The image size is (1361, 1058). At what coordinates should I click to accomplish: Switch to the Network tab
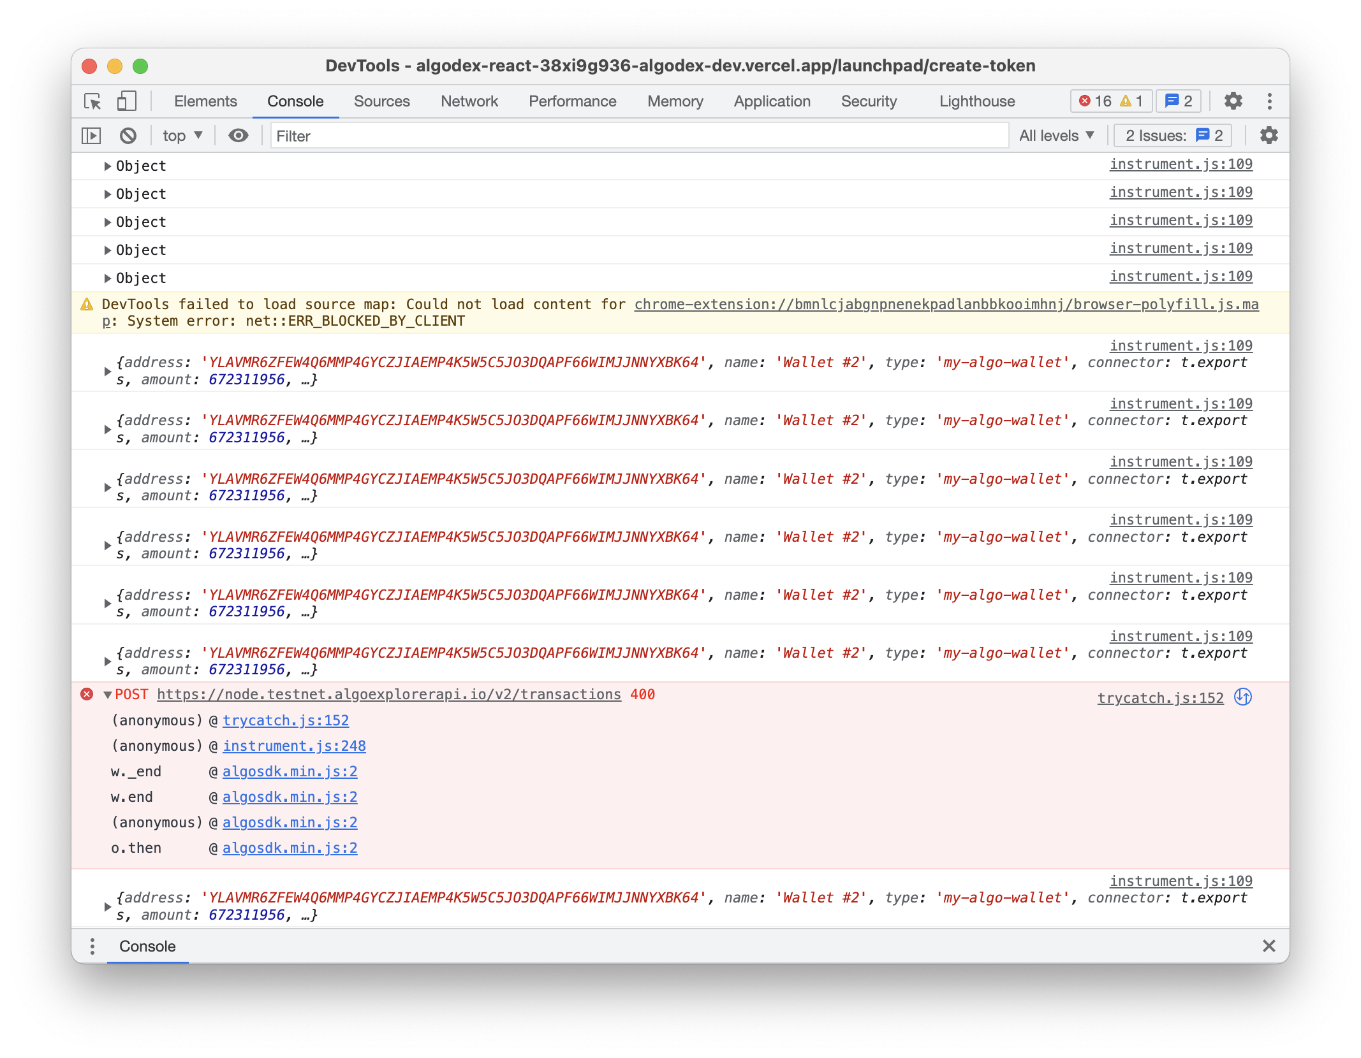pyautogui.click(x=469, y=101)
